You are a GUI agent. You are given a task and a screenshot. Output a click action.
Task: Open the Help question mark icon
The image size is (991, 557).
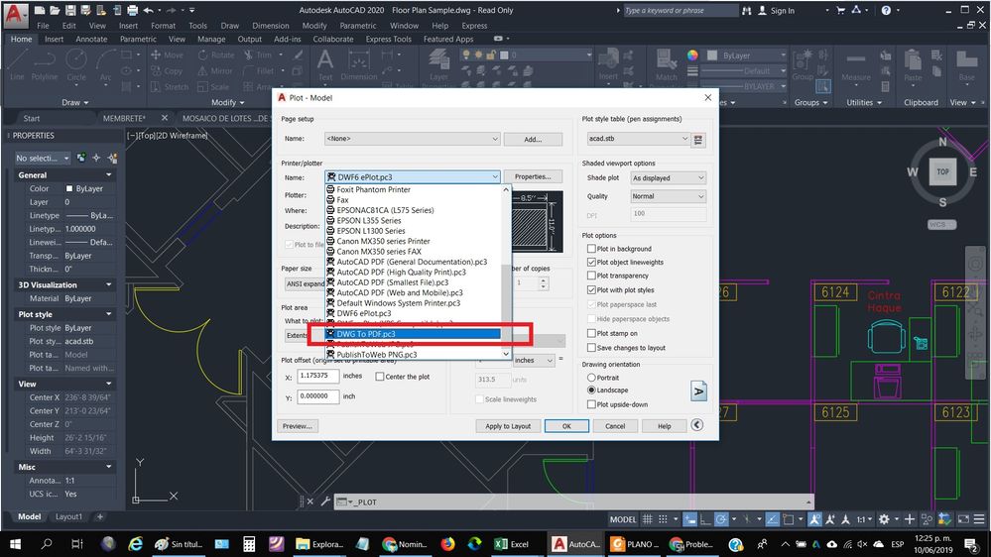pos(886,10)
